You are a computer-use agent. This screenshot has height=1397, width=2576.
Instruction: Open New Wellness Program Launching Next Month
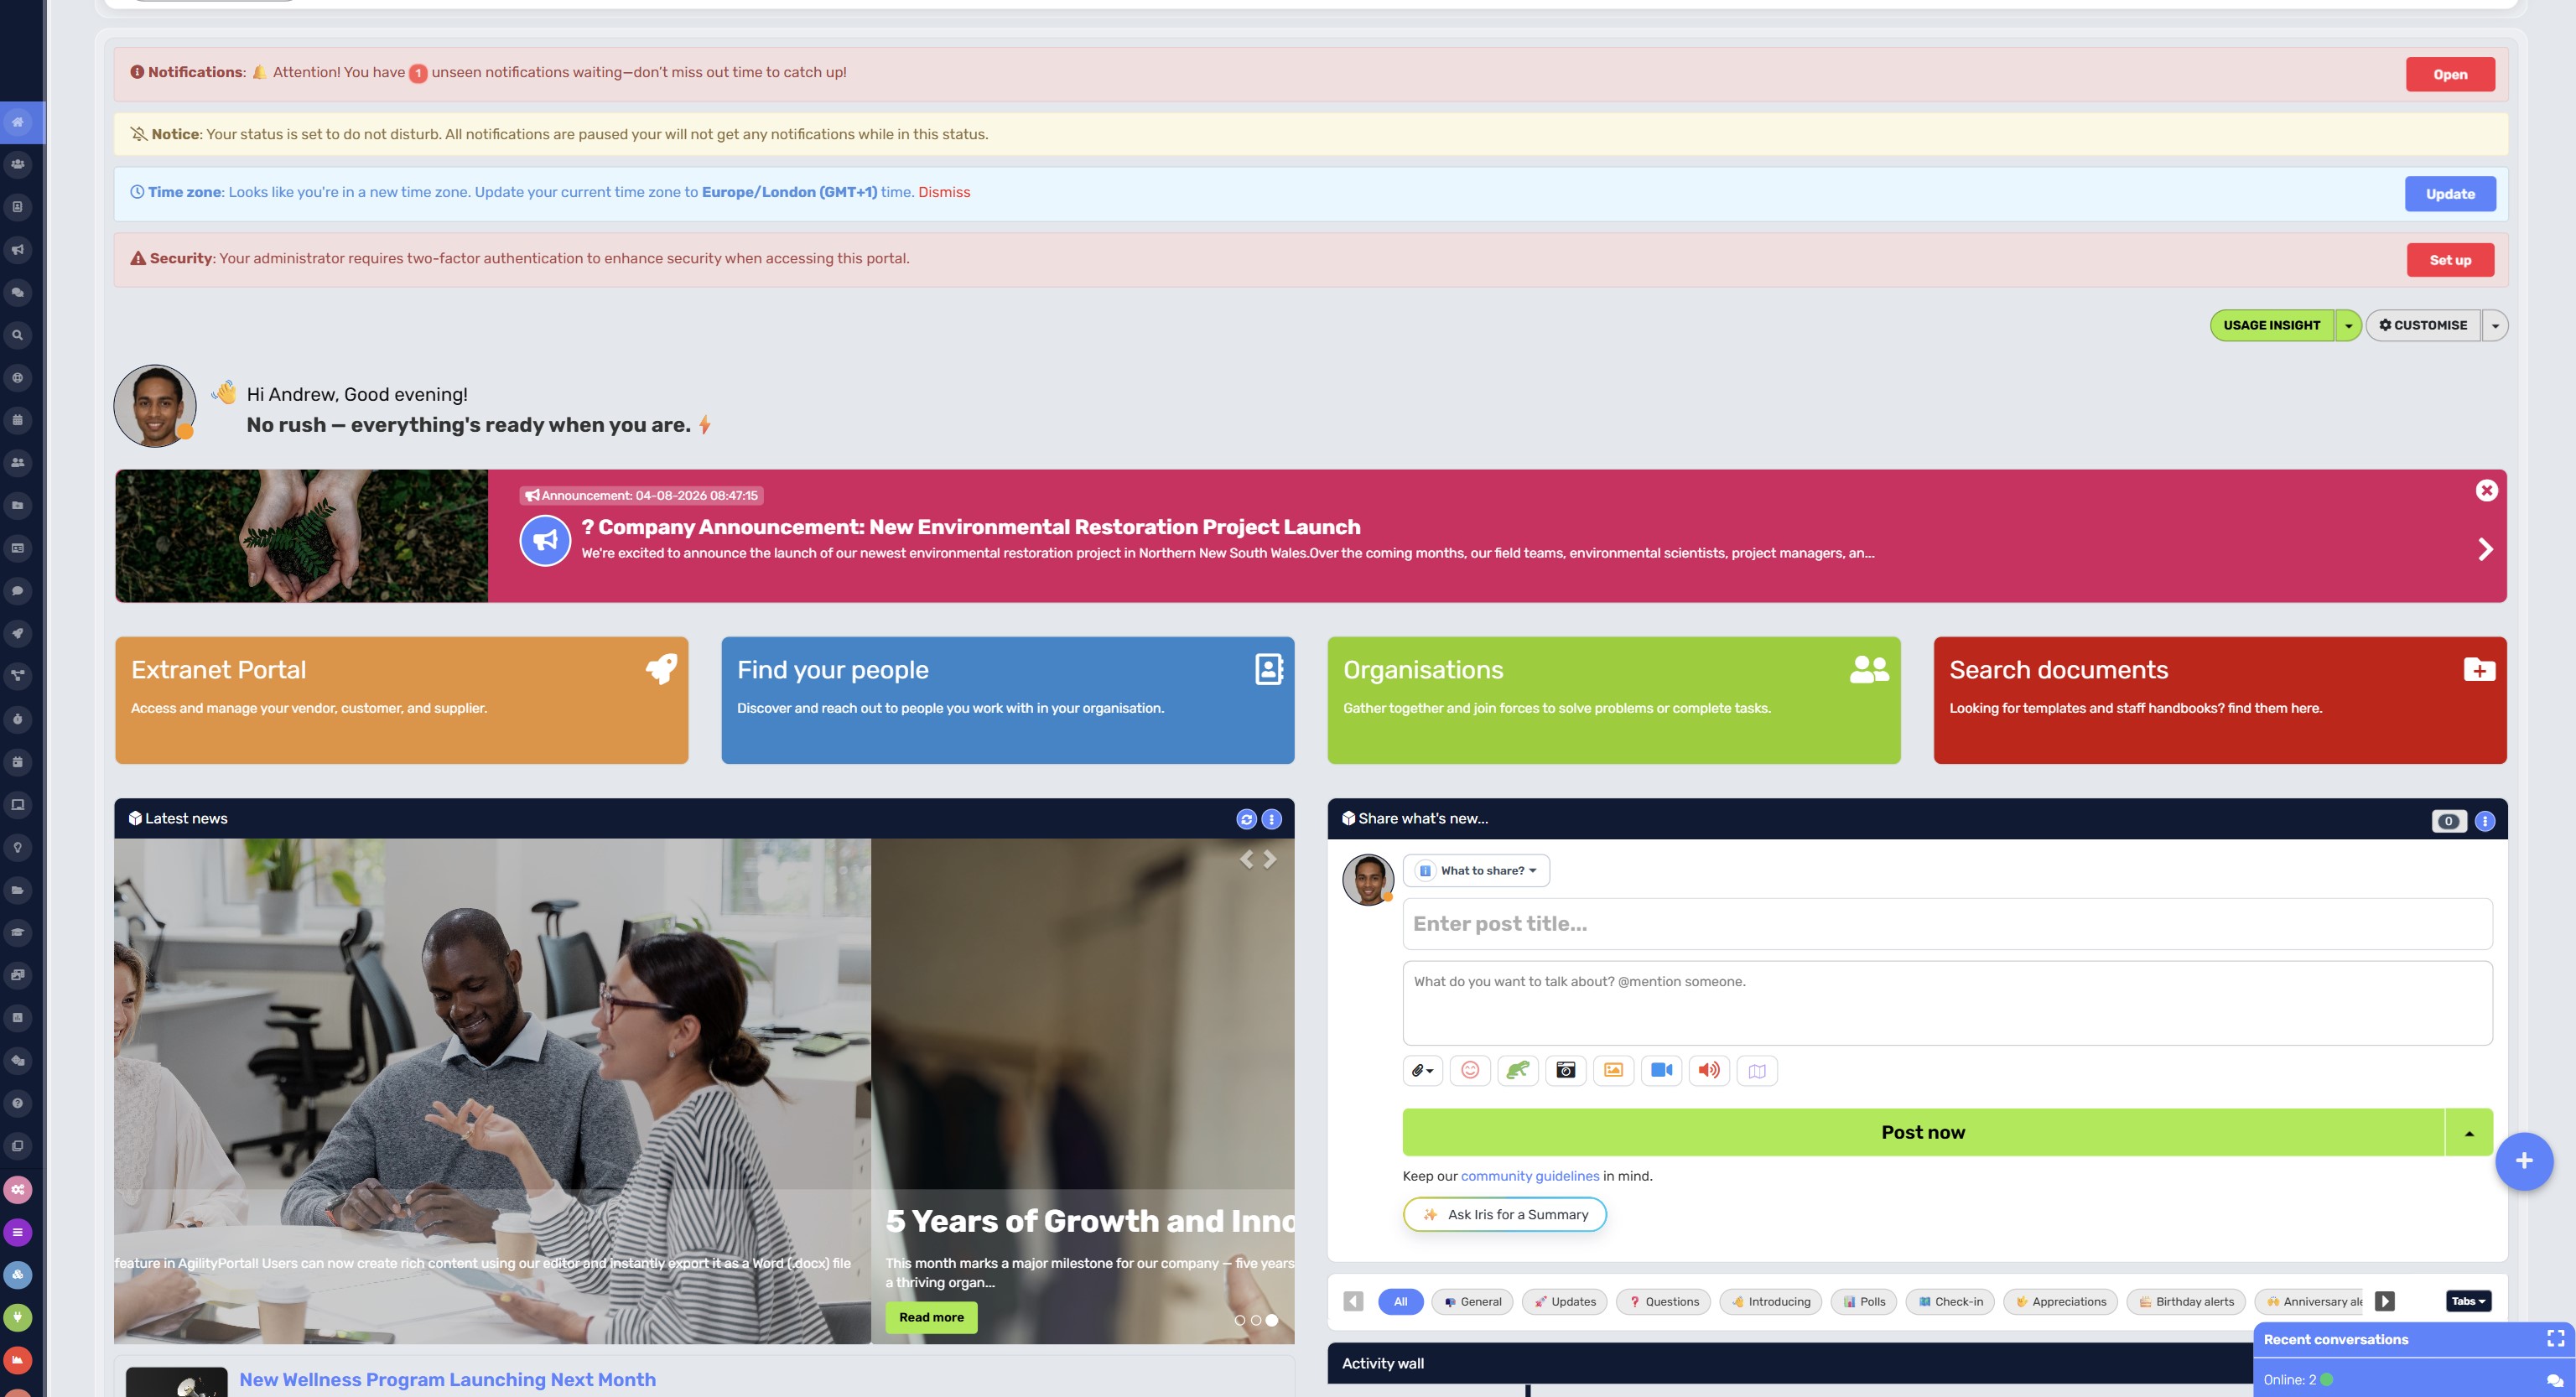pyautogui.click(x=448, y=1379)
